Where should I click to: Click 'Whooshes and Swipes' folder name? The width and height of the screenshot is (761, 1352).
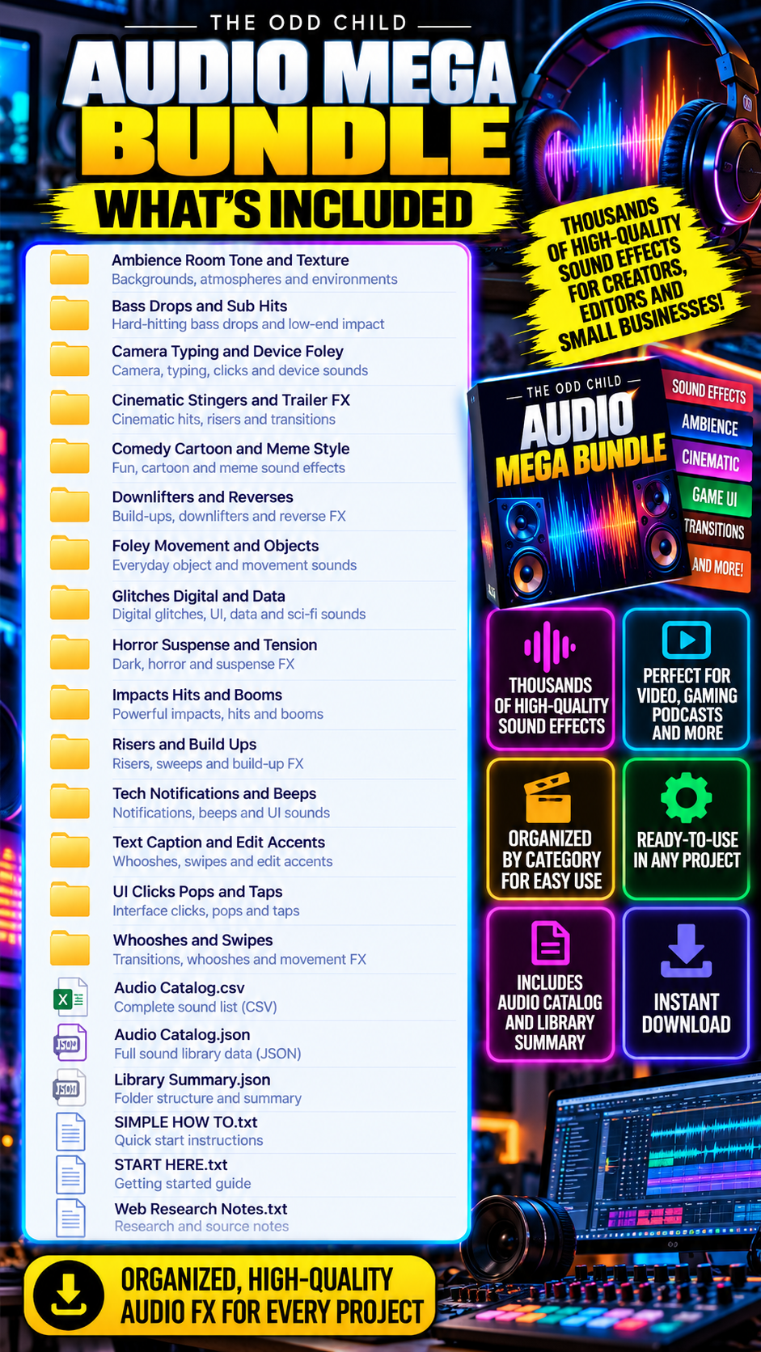coord(192,940)
